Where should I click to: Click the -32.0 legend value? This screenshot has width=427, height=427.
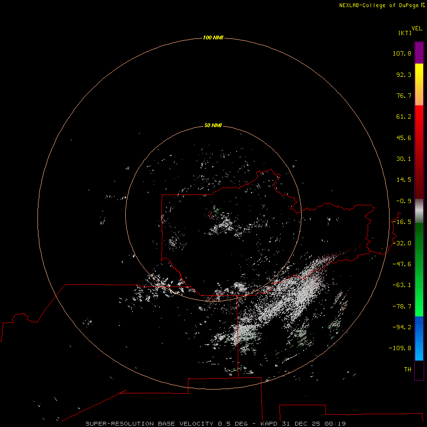(402, 243)
